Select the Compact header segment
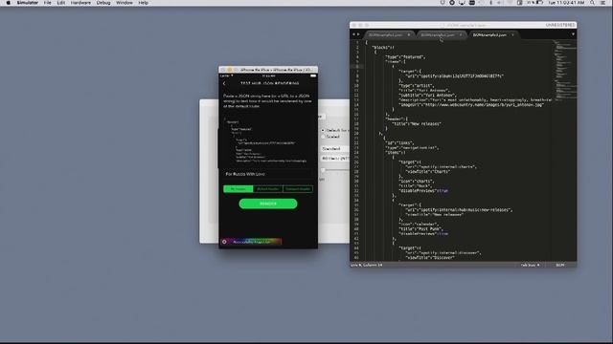The width and height of the screenshot is (613, 344). [x=298, y=189]
